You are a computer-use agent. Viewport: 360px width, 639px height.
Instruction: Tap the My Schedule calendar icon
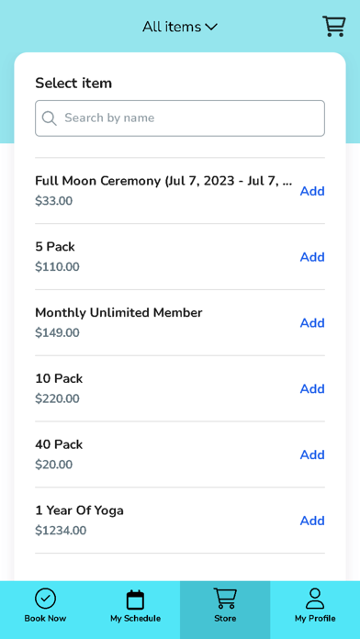click(x=135, y=599)
